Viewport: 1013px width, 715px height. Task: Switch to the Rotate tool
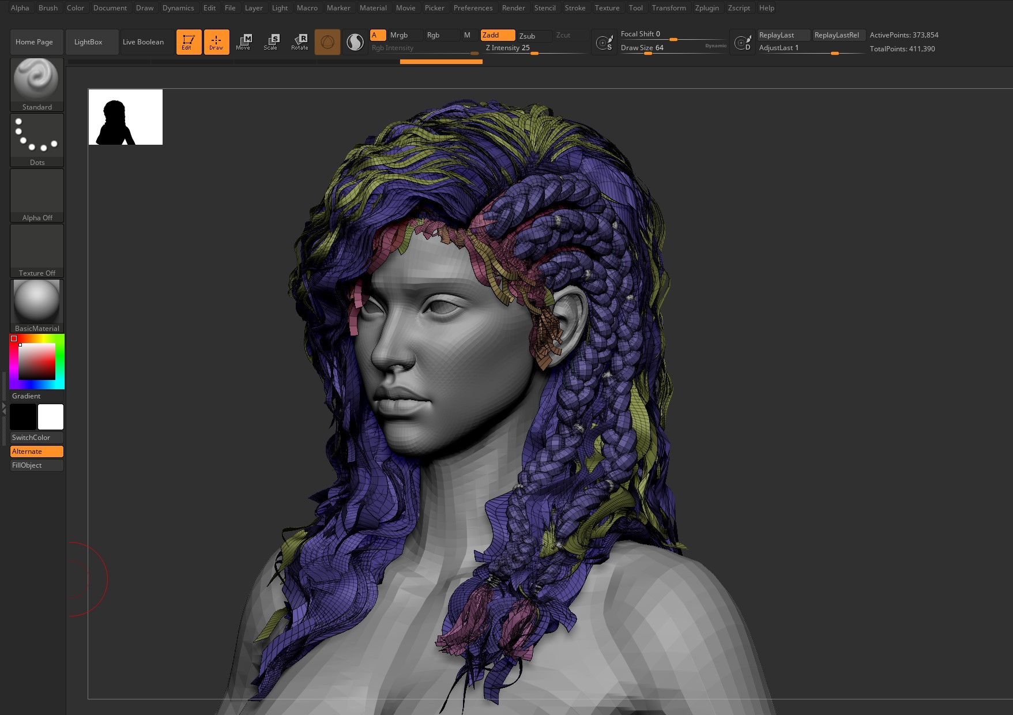(299, 42)
